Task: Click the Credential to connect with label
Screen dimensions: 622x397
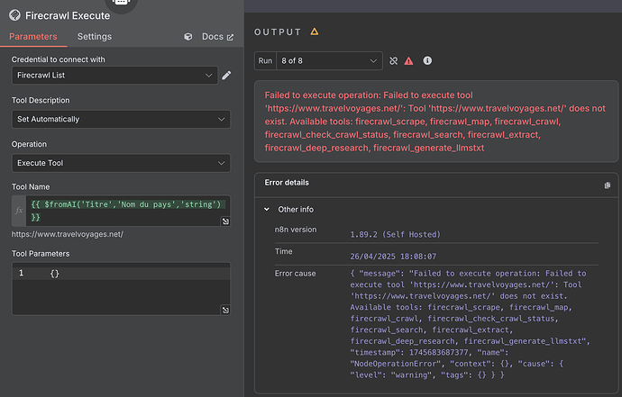Action: point(59,59)
